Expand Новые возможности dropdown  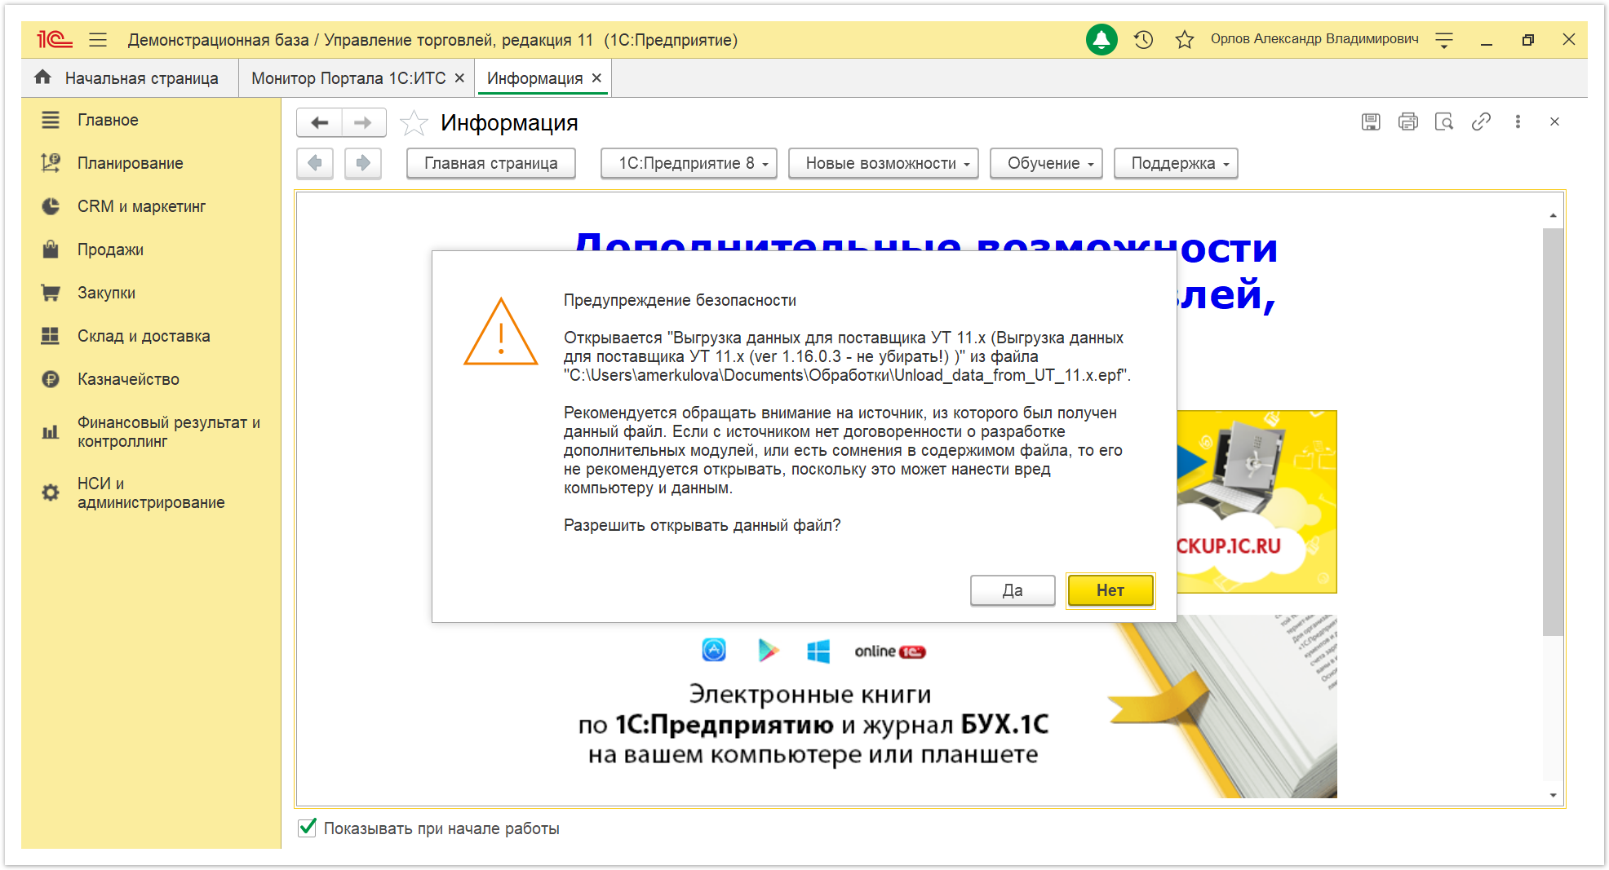[883, 163]
